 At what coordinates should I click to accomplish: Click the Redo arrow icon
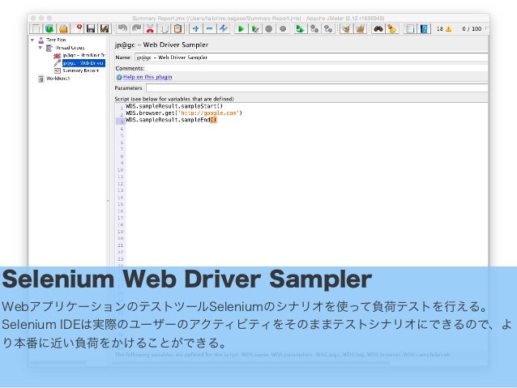pyautogui.click(x=136, y=29)
